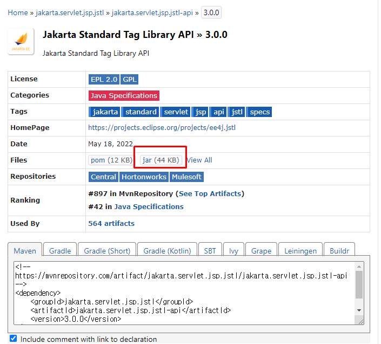Screen dimensions: 381x344
Task: Click the 3.0.0 version breadcrumb badge
Action: [x=211, y=12]
